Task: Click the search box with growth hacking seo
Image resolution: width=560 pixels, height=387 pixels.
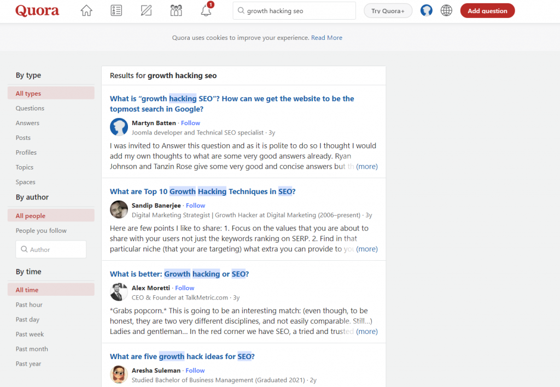Action: coord(294,11)
